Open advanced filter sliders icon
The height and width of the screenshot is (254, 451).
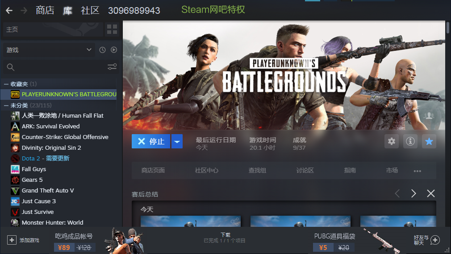(112, 67)
